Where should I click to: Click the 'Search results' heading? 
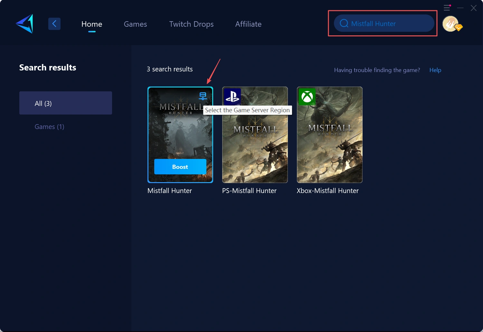(x=48, y=68)
